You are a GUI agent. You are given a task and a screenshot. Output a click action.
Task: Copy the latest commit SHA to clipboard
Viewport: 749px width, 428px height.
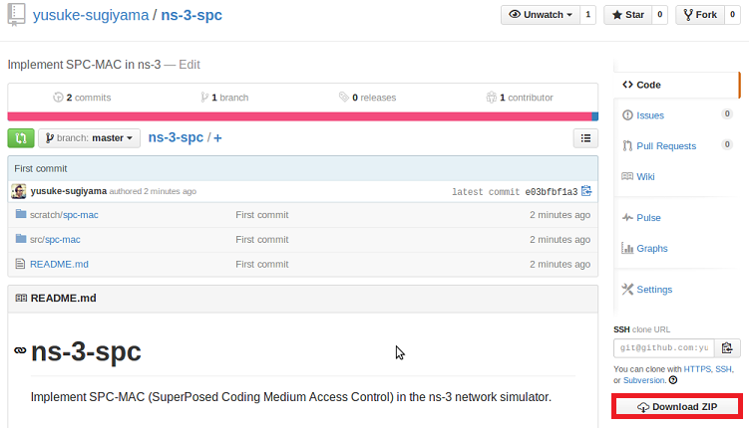586,191
